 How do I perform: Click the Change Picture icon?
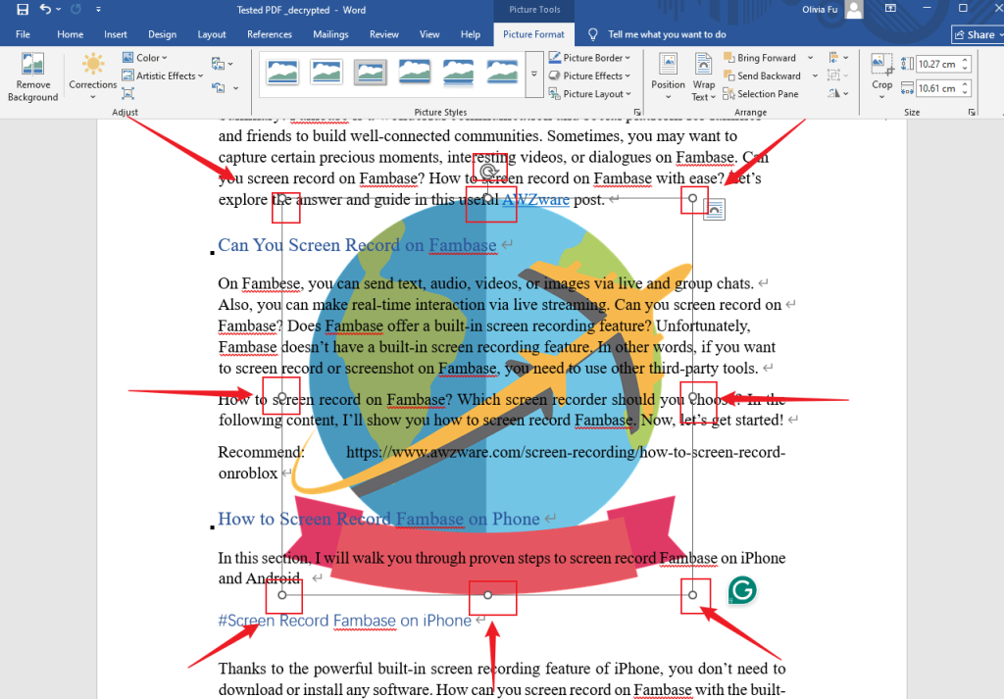pos(216,62)
